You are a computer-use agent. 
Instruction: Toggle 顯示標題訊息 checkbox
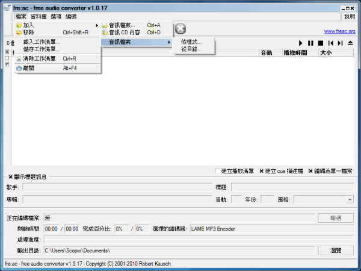(10, 176)
